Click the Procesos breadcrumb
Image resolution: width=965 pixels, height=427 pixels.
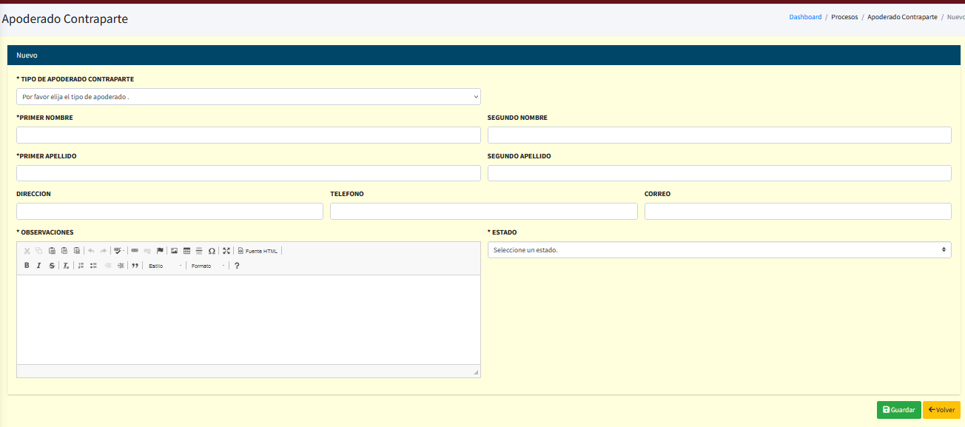point(844,17)
